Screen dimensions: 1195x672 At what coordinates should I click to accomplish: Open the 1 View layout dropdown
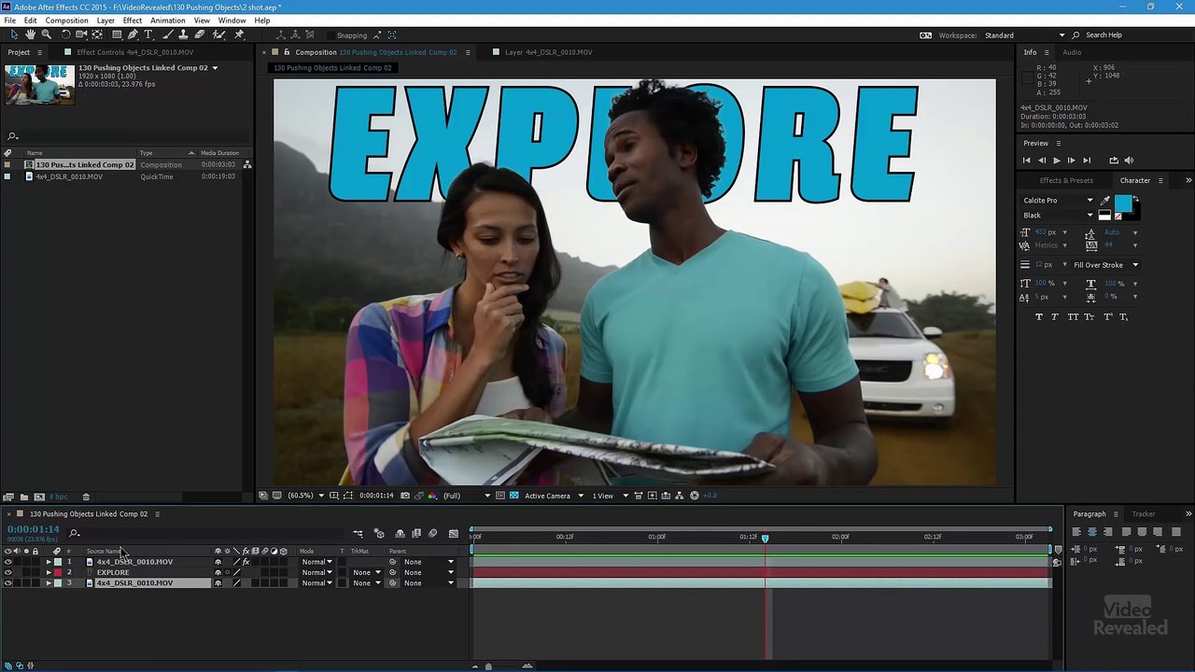[610, 496]
